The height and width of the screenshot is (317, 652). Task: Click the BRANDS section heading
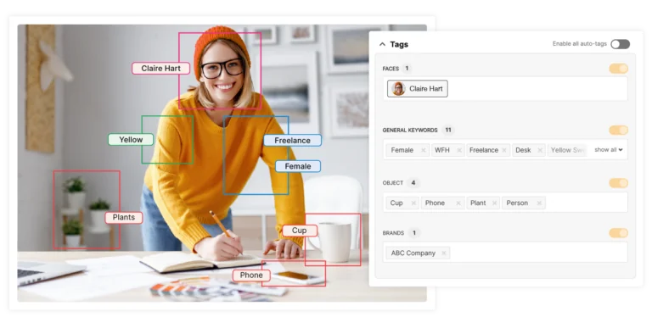pos(393,233)
